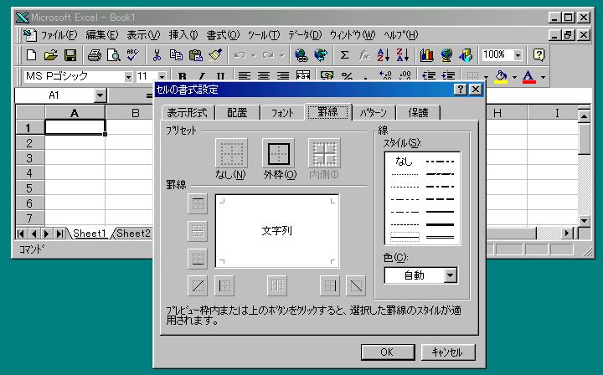Print using the printer icon
Screen dimensions: 603x375
tap(94, 55)
